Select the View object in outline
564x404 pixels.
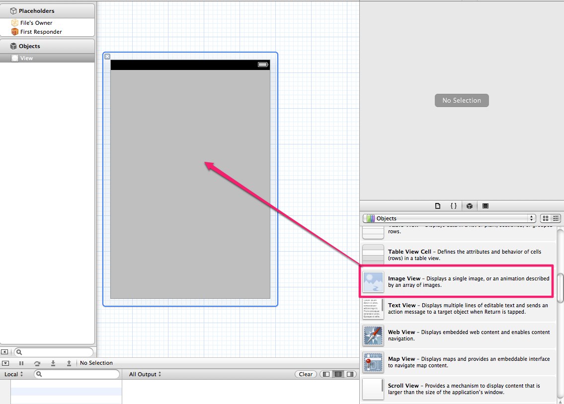pos(48,58)
